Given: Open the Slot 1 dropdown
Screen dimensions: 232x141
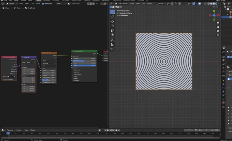Looking at the screenshot, I should point(61,4).
